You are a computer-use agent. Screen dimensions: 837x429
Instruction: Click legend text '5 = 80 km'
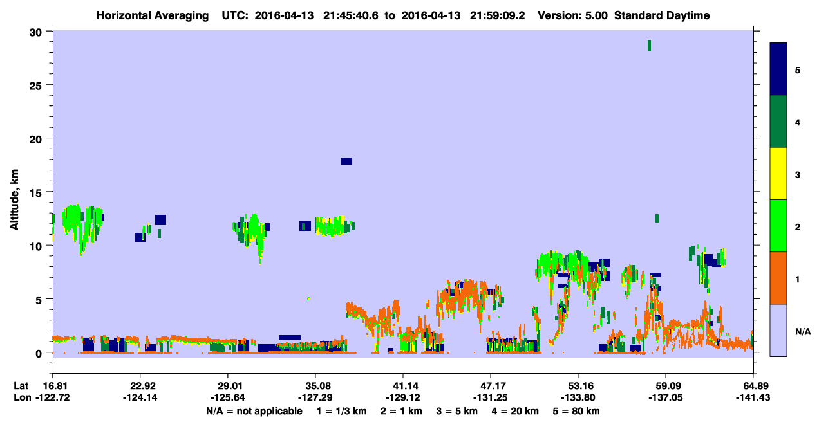click(x=578, y=411)
